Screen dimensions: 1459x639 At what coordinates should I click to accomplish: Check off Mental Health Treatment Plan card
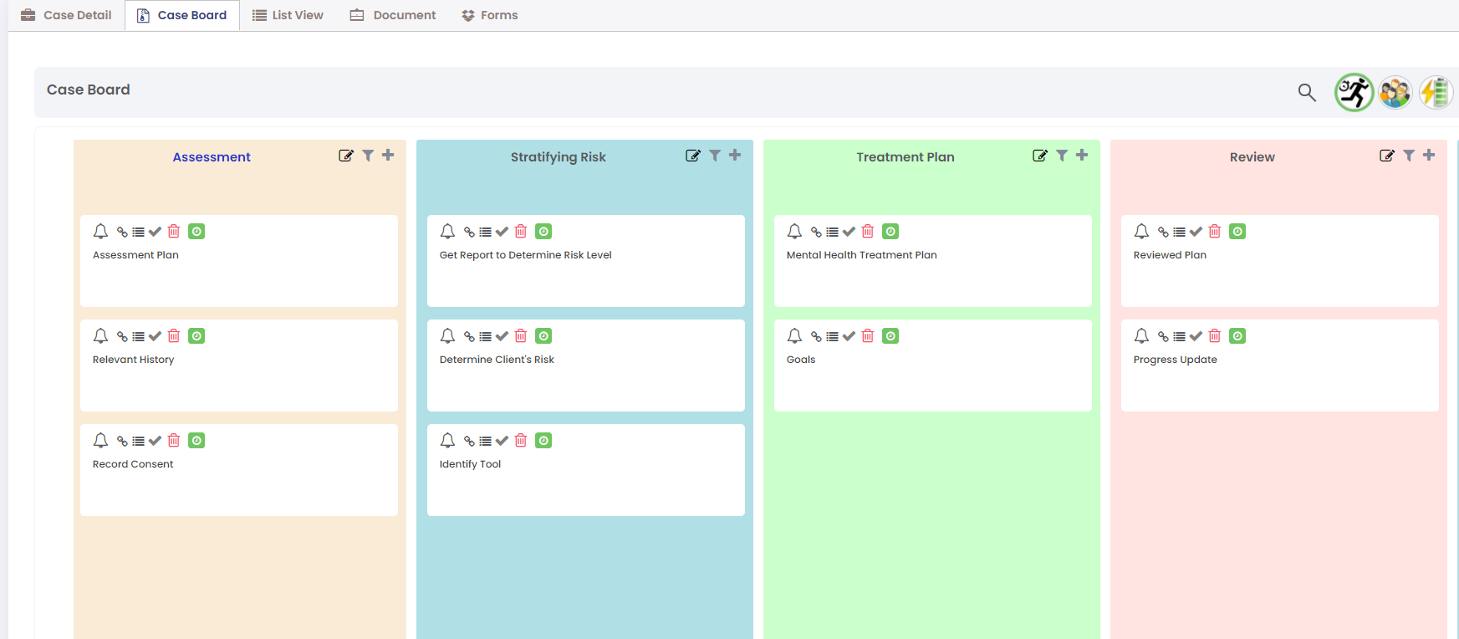(x=849, y=232)
